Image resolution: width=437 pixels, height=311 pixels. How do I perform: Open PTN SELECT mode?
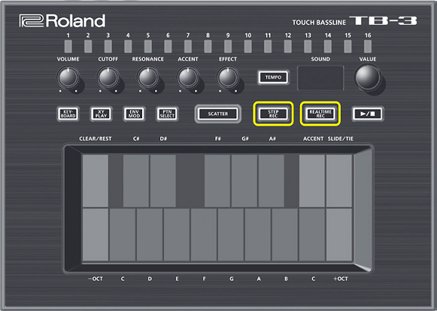167,114
